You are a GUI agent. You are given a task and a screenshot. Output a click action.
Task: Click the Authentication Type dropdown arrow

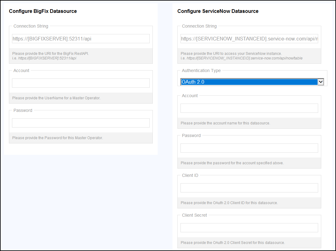tap(321, 82)
